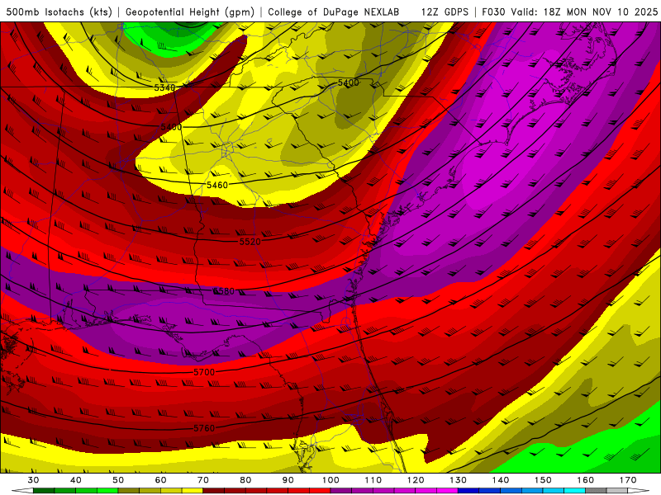This screenshot has width=661, height=495.
Task: Click the legend value 140
Action: (x=501, y=480)
